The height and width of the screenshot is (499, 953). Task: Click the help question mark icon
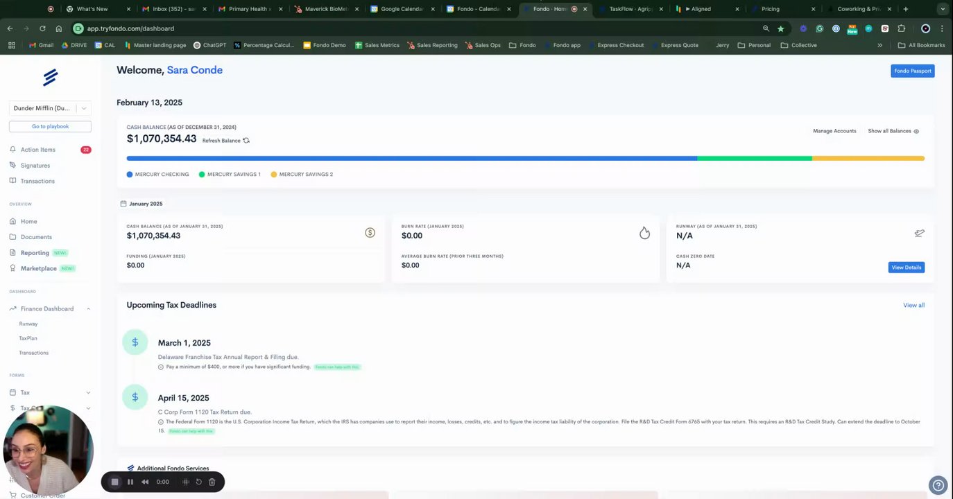(x=938, y=485)
